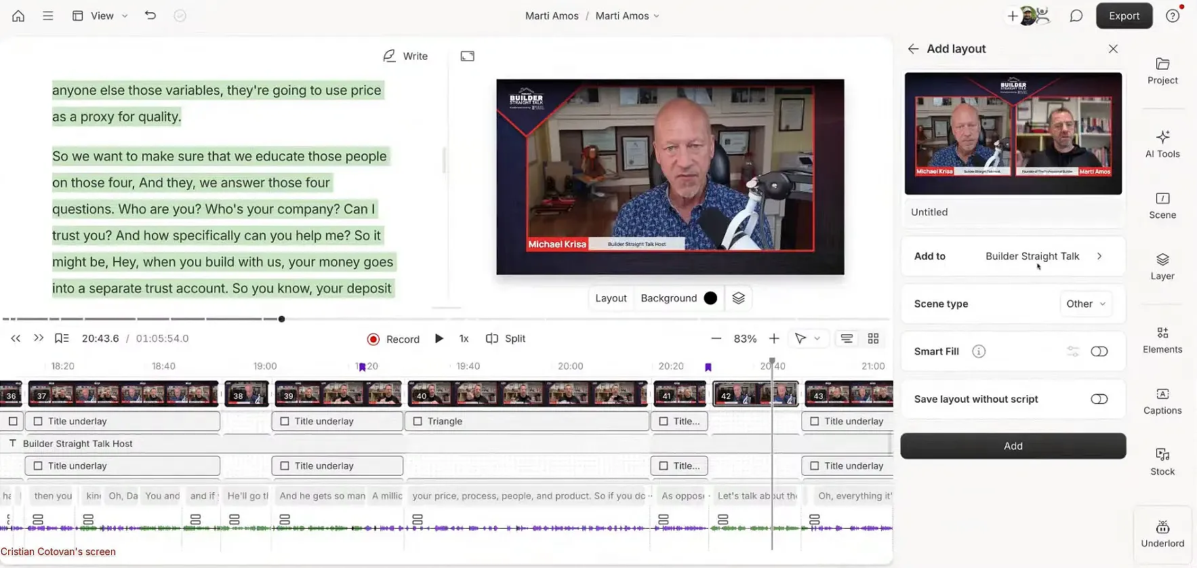Check Title underlay box under scene 37
1197x568 pixels.
tap(38, 421)
